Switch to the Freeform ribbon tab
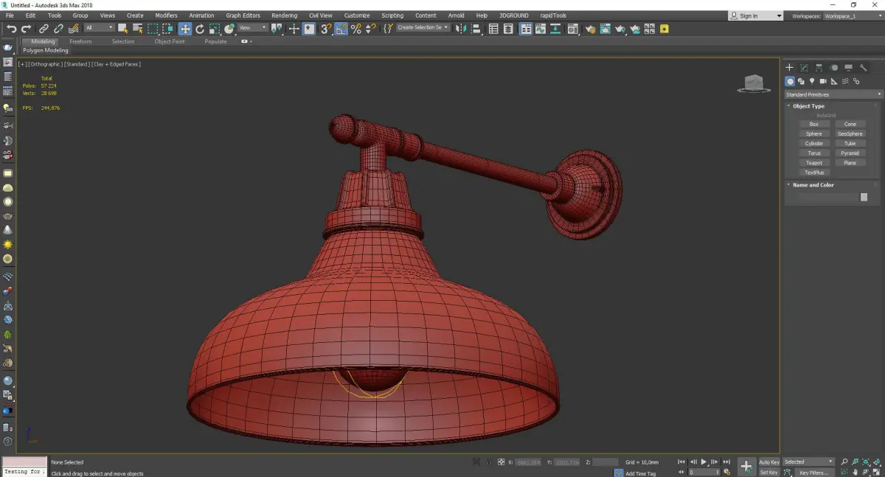This screenshot has width=885, height=477. click(x=80, y=42)
